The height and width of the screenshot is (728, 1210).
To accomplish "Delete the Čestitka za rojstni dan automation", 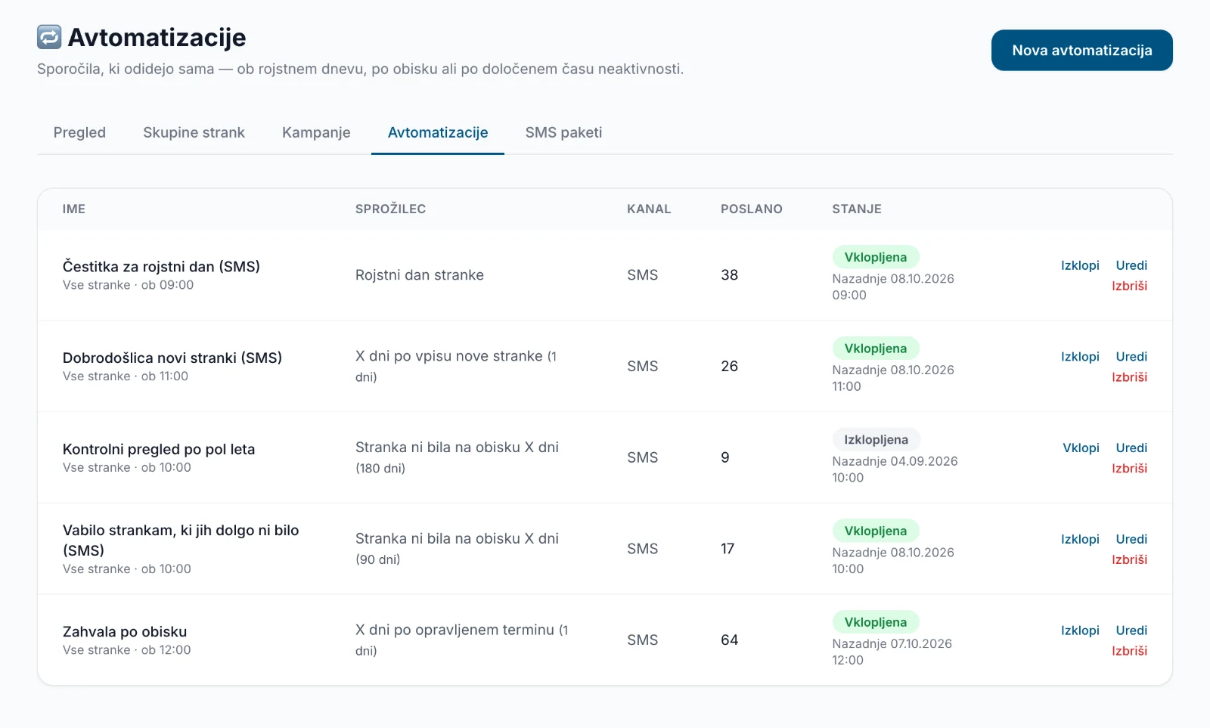I will click(x=1129, y=286).
